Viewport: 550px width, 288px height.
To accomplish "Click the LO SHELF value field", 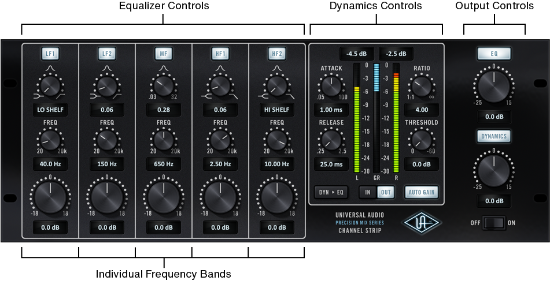I will tap(50, 110).
